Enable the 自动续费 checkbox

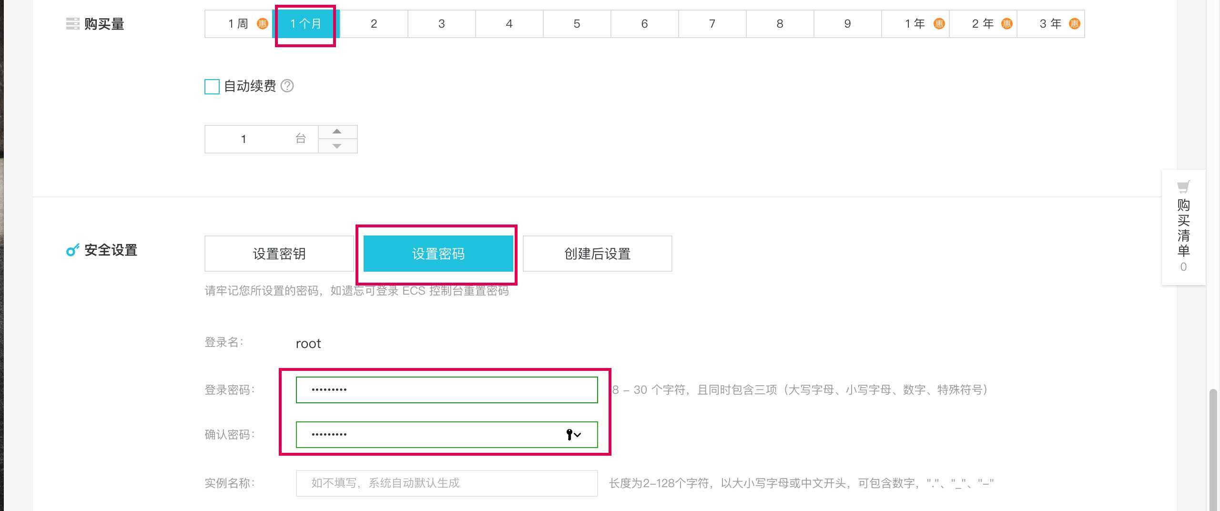[x=212, y=87]
